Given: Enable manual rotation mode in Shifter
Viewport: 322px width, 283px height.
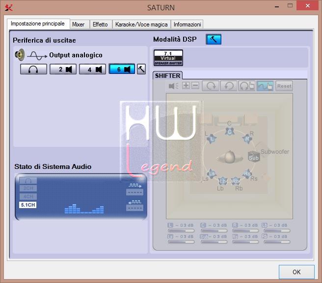Looking at the screenshot, I should (x=246, y=86).
